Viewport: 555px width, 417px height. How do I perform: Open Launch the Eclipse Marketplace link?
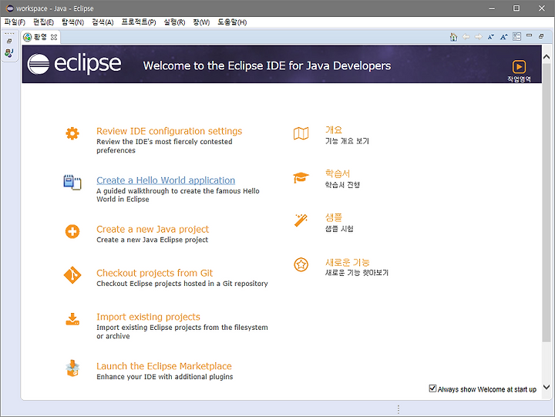(164, 366)
